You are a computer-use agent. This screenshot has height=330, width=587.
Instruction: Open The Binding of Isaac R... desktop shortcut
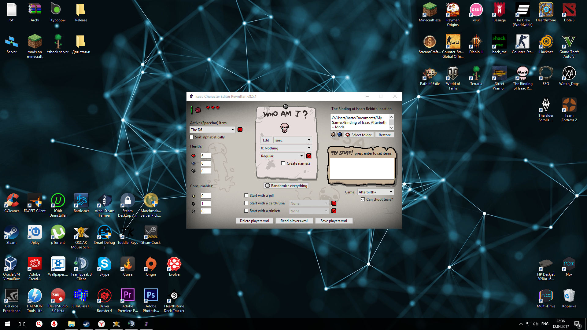[522, 78]
